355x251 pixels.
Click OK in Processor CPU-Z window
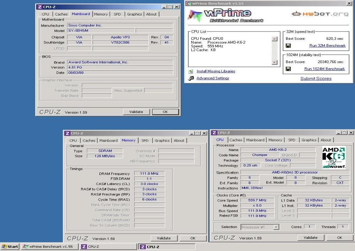pos(340,238)
